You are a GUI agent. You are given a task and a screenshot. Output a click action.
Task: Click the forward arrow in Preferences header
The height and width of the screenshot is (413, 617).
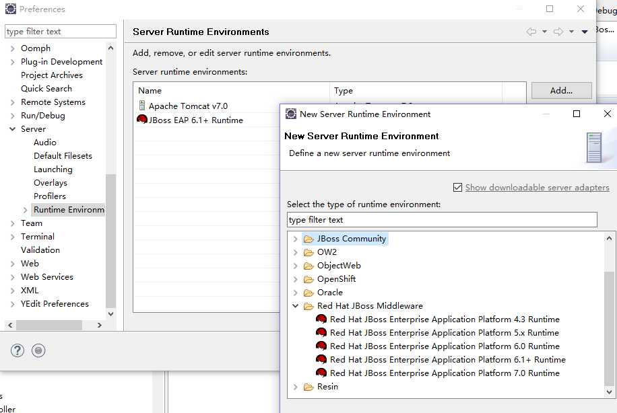click(x=558, y=32)
